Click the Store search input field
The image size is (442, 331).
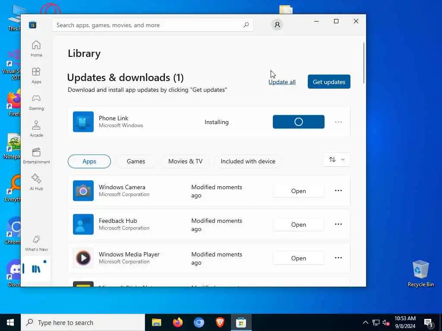click(152, 25)
